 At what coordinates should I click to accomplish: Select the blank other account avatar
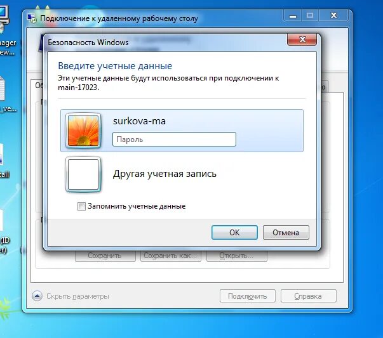[83, 174]
